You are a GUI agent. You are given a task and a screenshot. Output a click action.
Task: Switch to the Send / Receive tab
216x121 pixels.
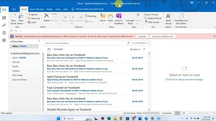37,9
